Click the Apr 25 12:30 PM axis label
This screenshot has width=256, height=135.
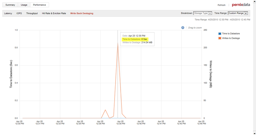click(20, 123)
